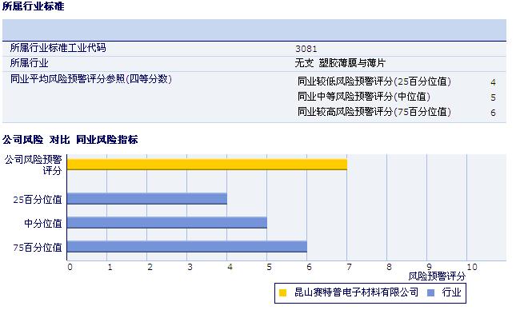Image resolution: width=532 pixels, height=310 pixels.
Task: Select the blue 中分位值 bar
Action: point(167,223)
